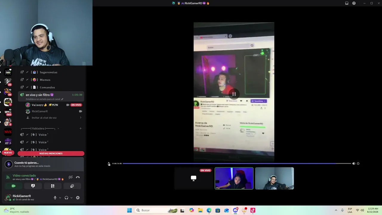Collapse the Habladera category
The height and width of the screenshot is (215, 382).
[x=40, y=128]
